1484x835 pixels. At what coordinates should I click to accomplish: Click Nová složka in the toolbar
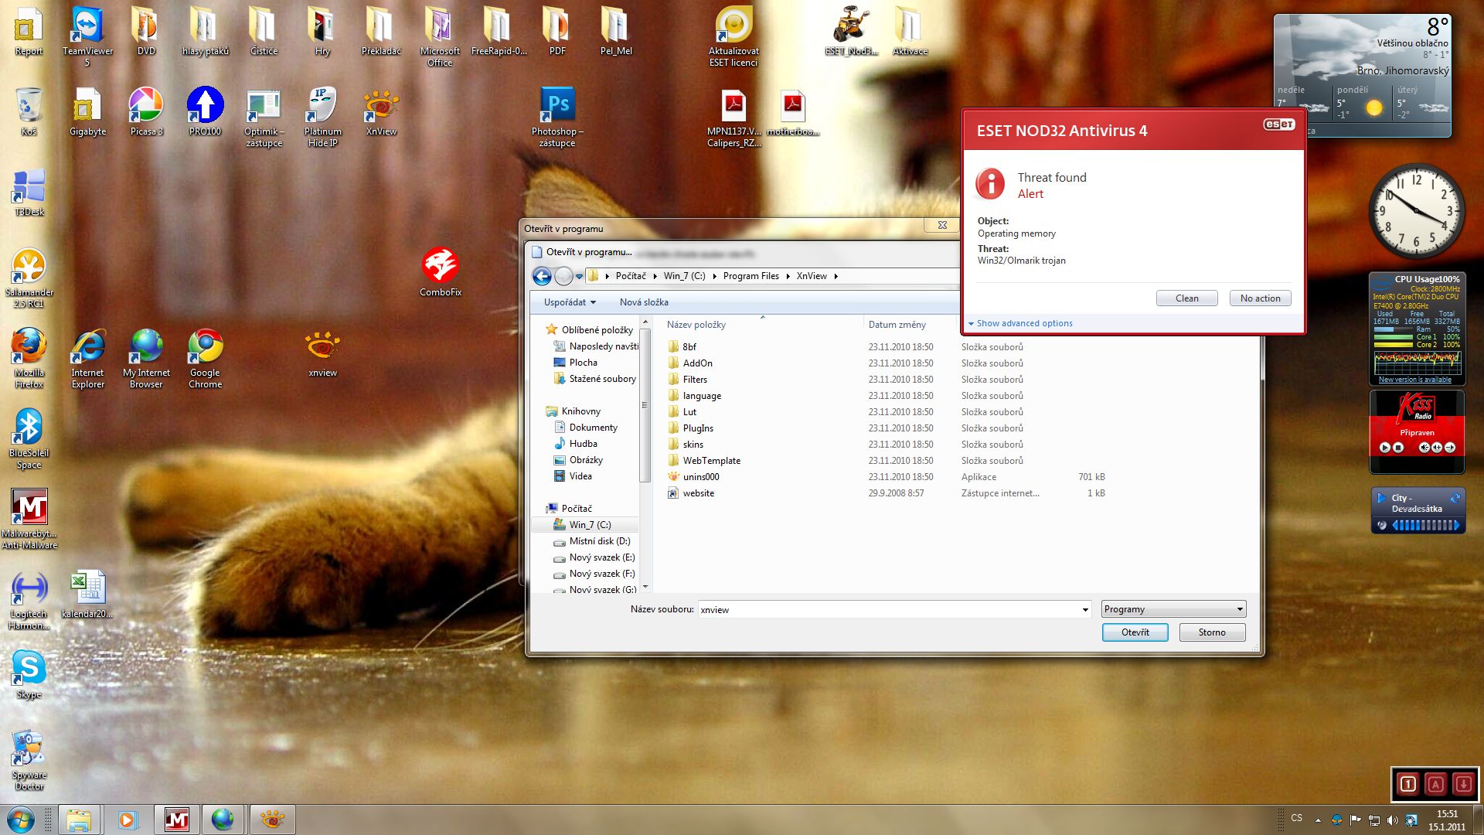643,302
